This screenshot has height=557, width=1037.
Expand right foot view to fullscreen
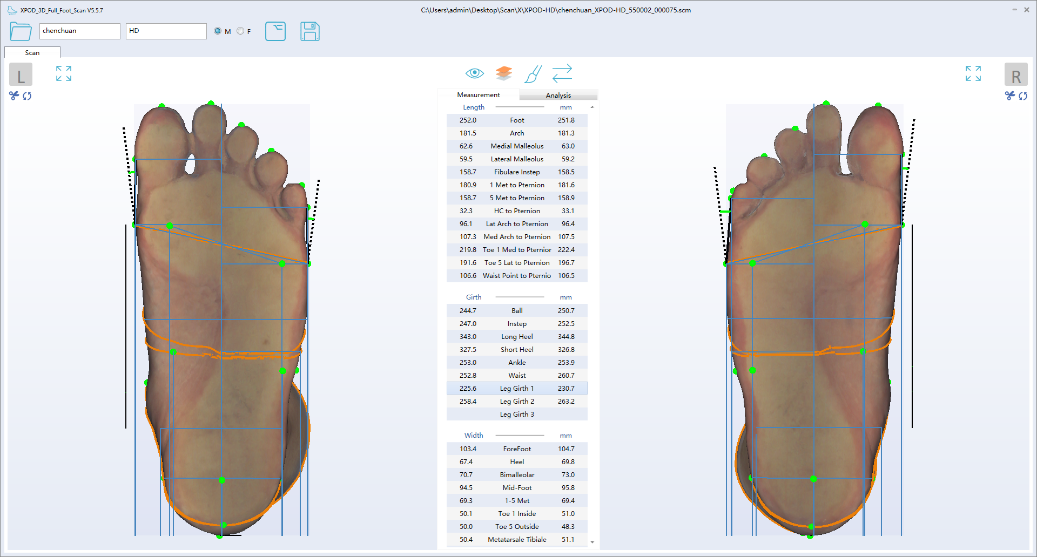973,73
